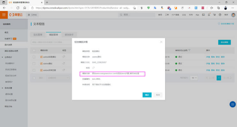Open 发送记录查询 in the sidebar
Viewport: 237px width, 127px height.
(x=11, y=70)
